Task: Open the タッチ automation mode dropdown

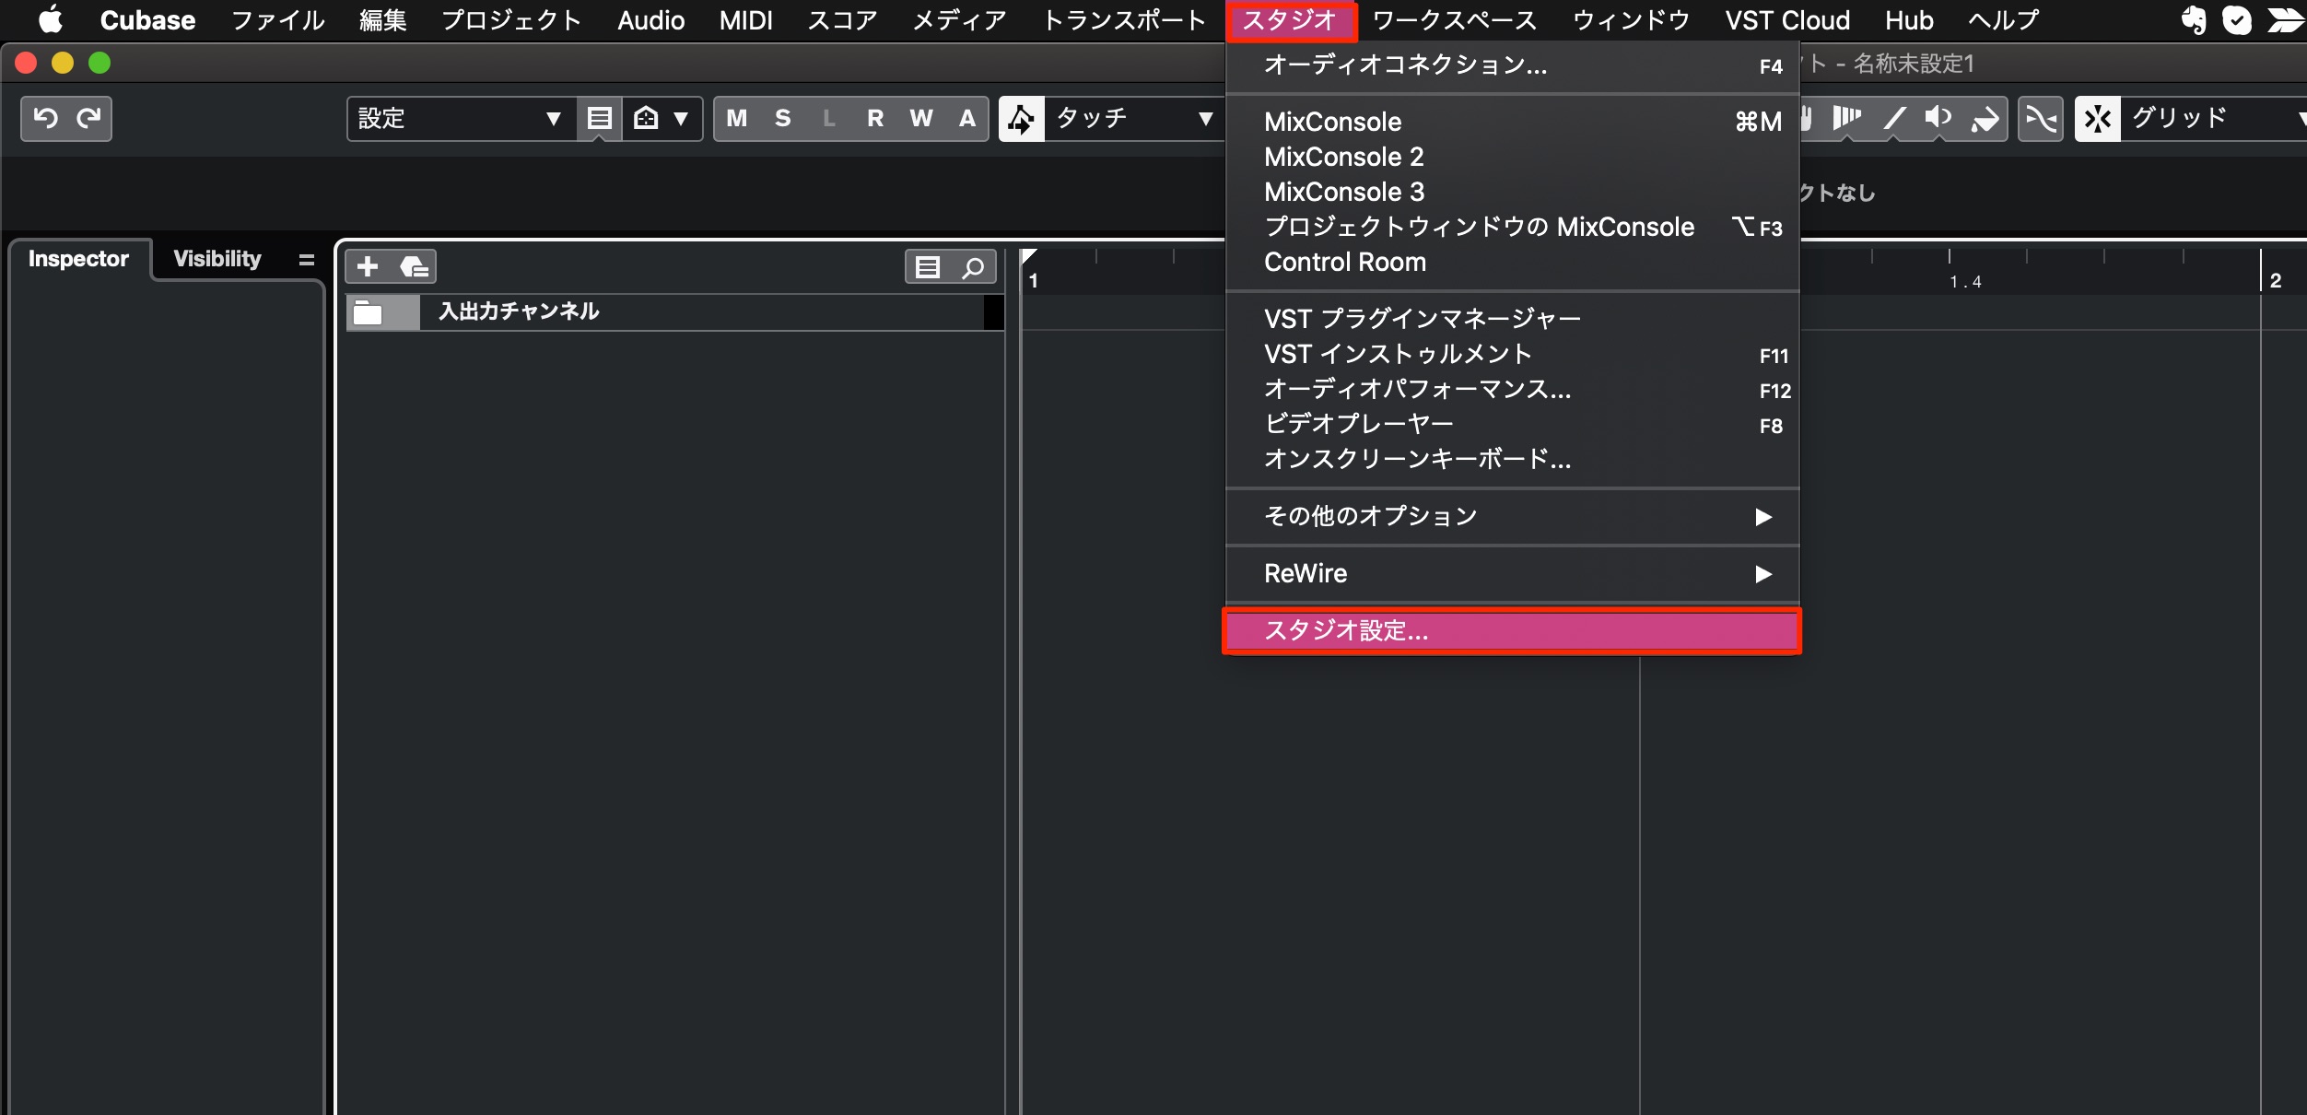Action: pyautogui.click(x=1135, y=118)
